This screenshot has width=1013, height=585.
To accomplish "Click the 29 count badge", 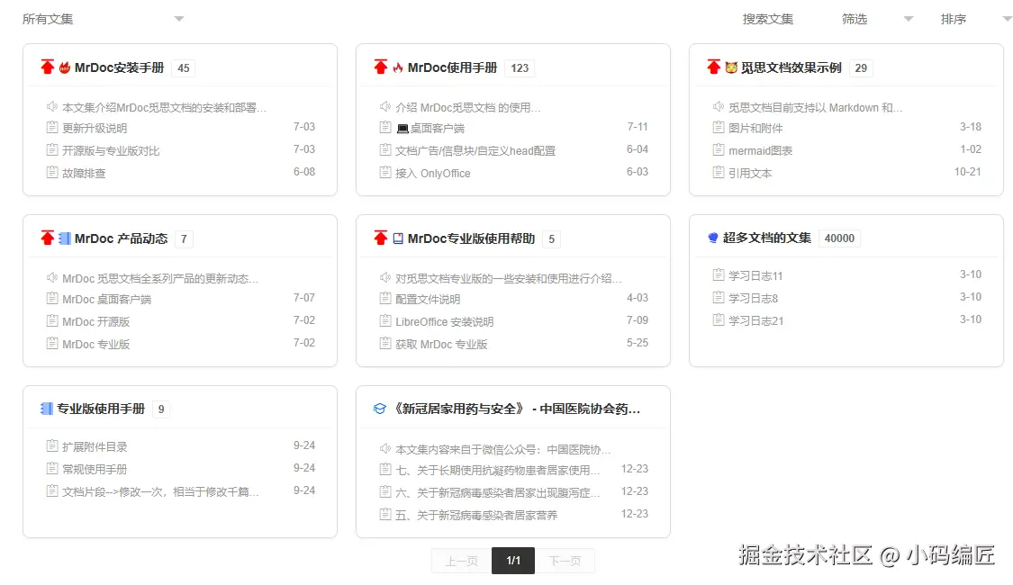I will pyautogui.click(x=861, y=68).
